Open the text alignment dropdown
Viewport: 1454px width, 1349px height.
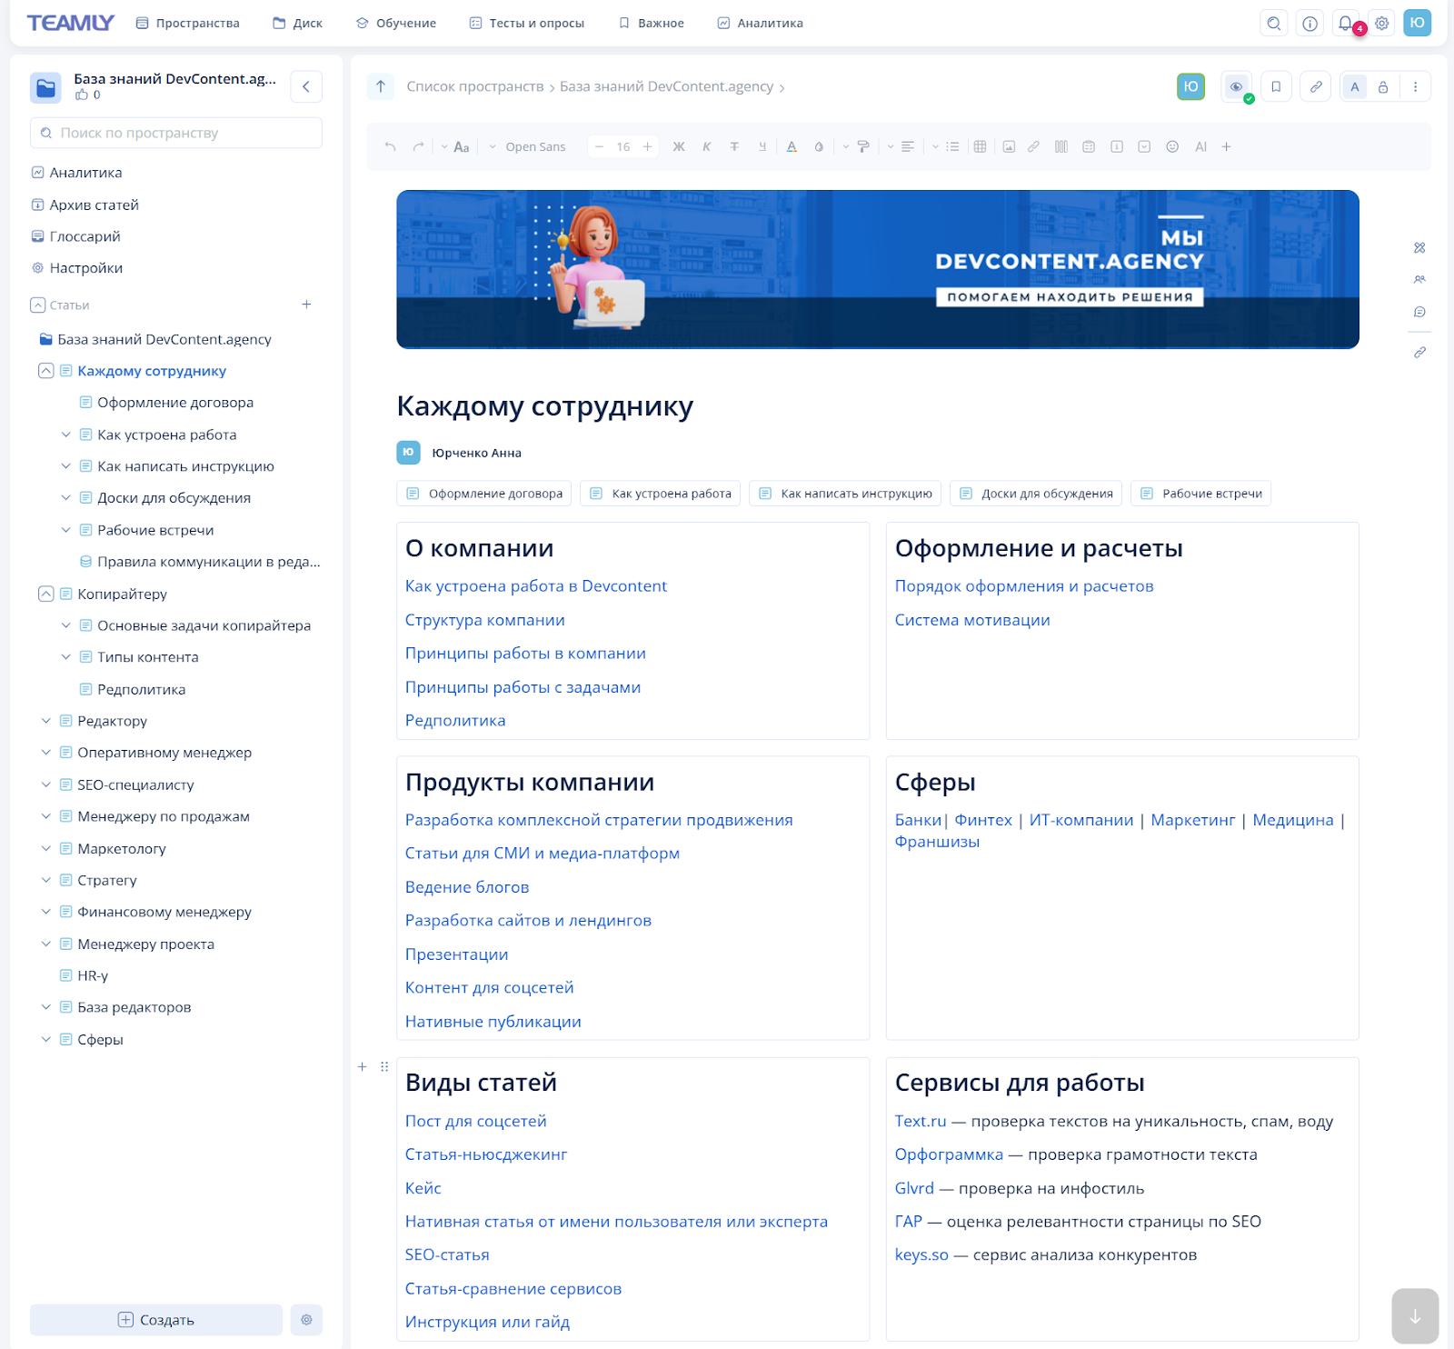tap(901, 146)
